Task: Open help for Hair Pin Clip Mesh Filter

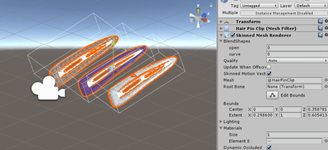Action: 320,28
